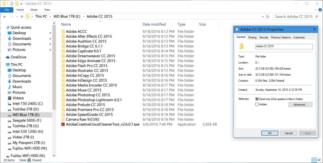Select the Adobe Dreamweaver CC 2015 folder icon

(63, 56)
